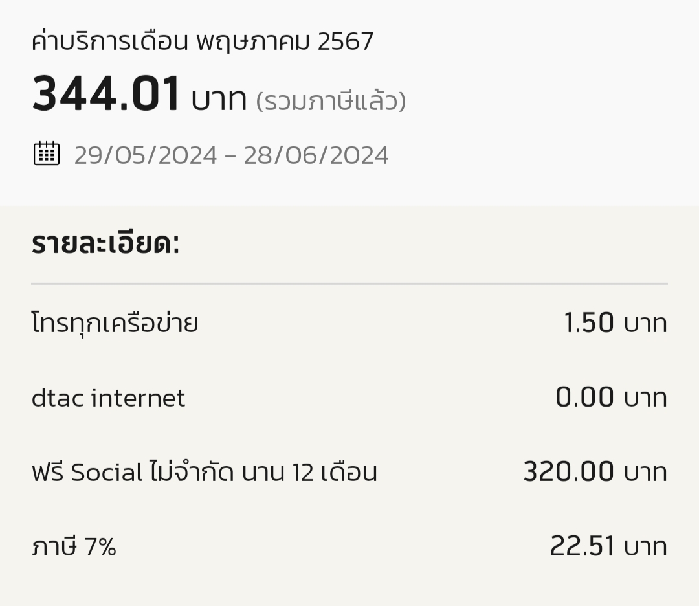Select the โทรทุกเครือข่าย call charge row
Screen dimensions: 699x606
click(349, 322)
